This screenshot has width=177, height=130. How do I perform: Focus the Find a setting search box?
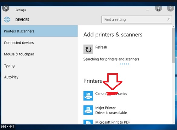click(137, 20)
